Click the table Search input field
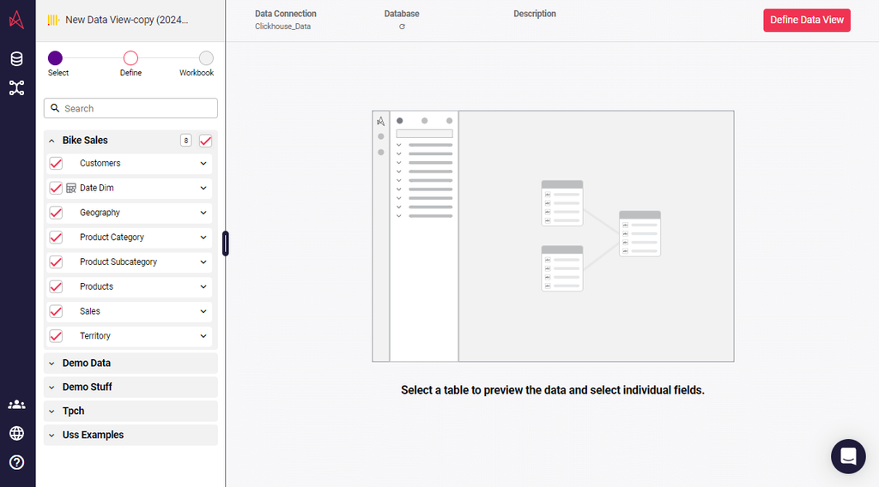The width and height of the screenshot is (879, 487). [x=137, y=109]
